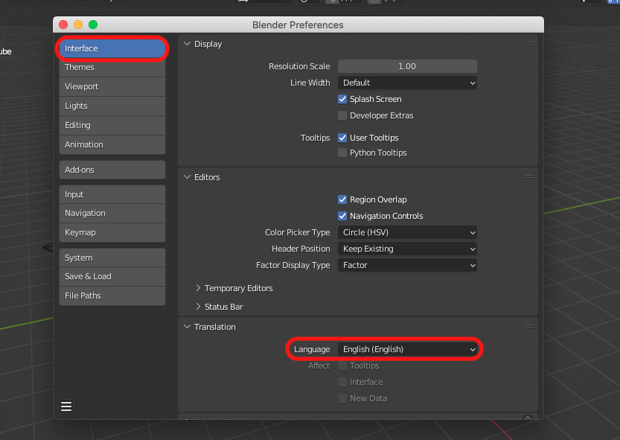This screenshot has width=620, height=440.
Task: Click the Translation panel drag grip
Action: pos(529,326)
